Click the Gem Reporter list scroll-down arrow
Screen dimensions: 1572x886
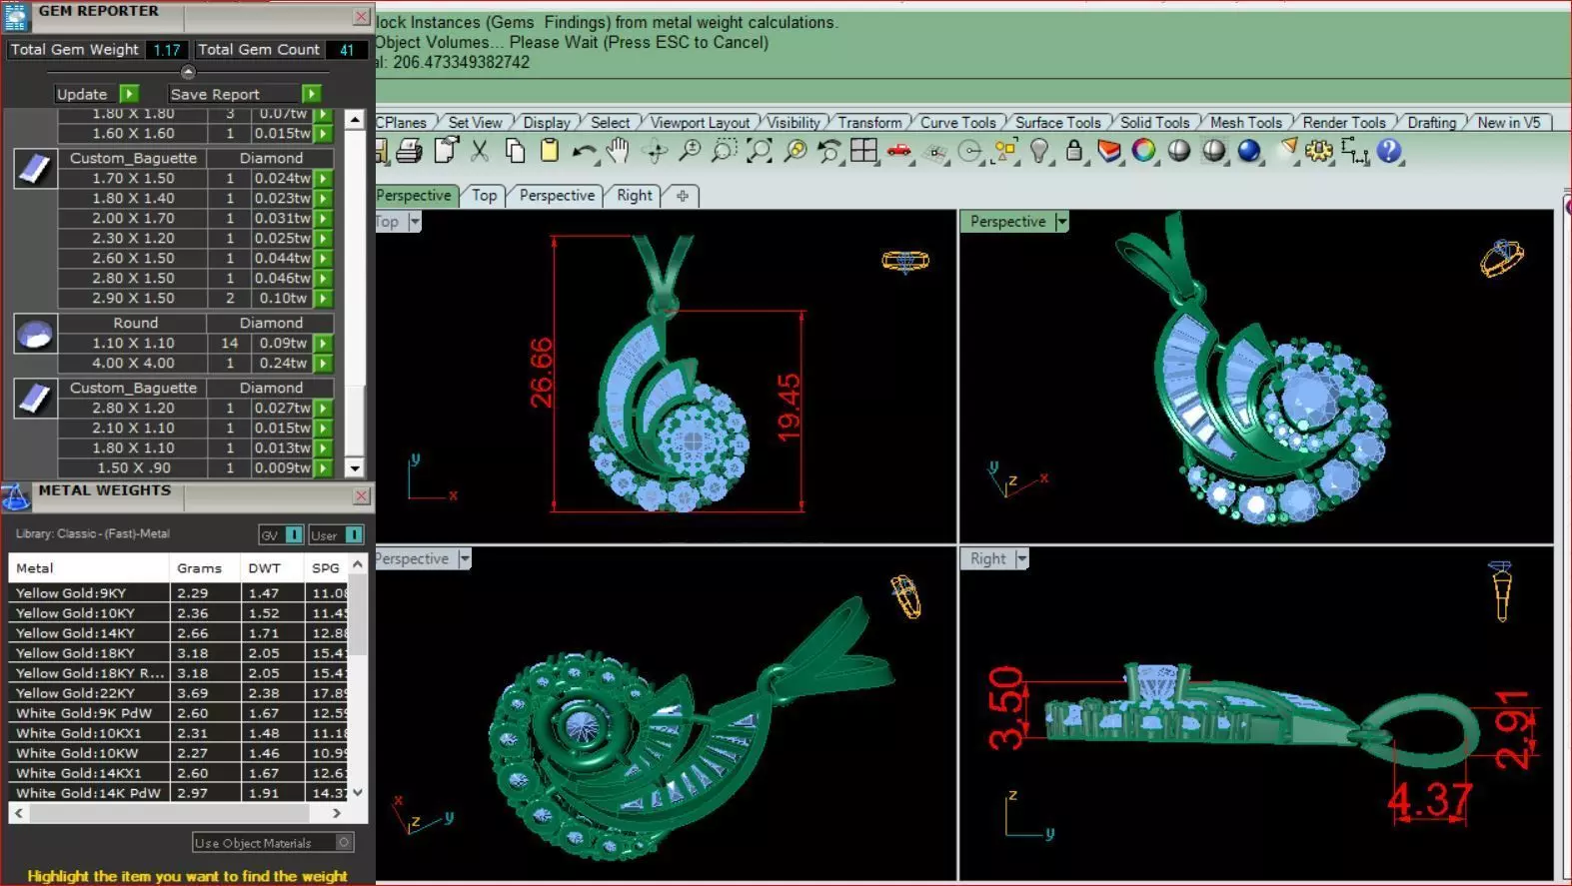(354, 467)
